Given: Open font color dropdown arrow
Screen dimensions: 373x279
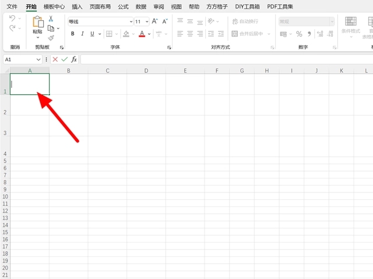Looking at the screenshot, I should tap(149, 34).
